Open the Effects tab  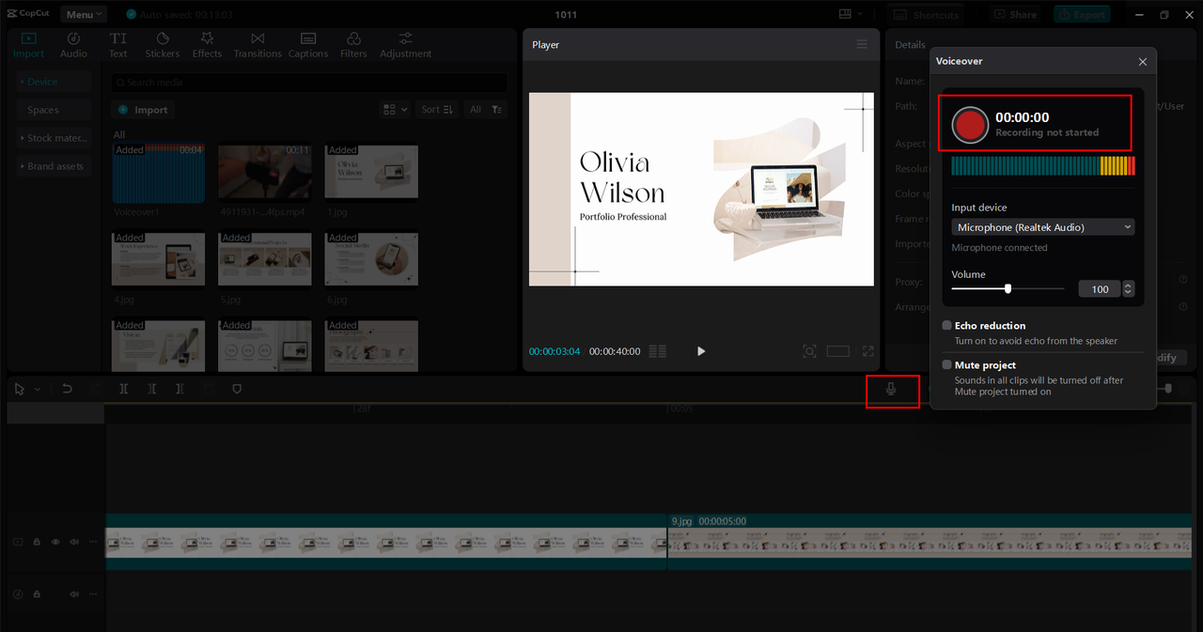[207, 45]
